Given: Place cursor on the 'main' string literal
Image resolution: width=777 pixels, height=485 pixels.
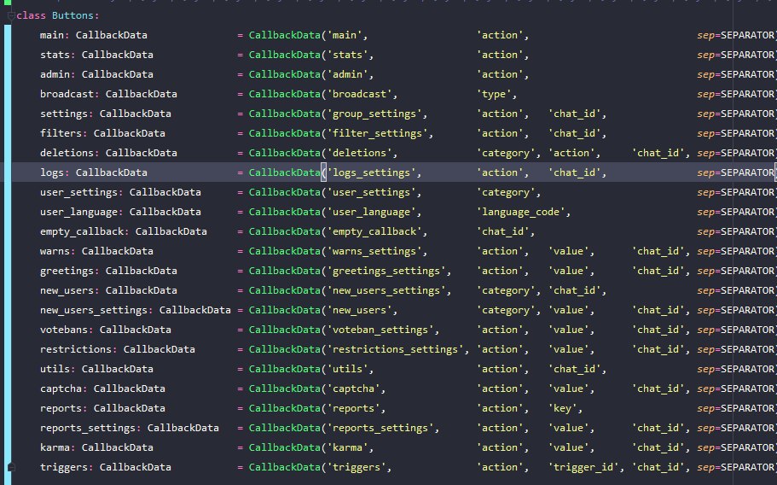Looking at the screenshot, I should click(x=345, y=35).
